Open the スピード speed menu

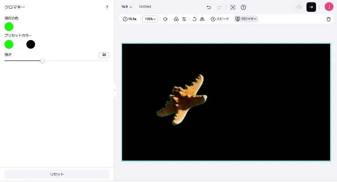[x=220, y=19]
